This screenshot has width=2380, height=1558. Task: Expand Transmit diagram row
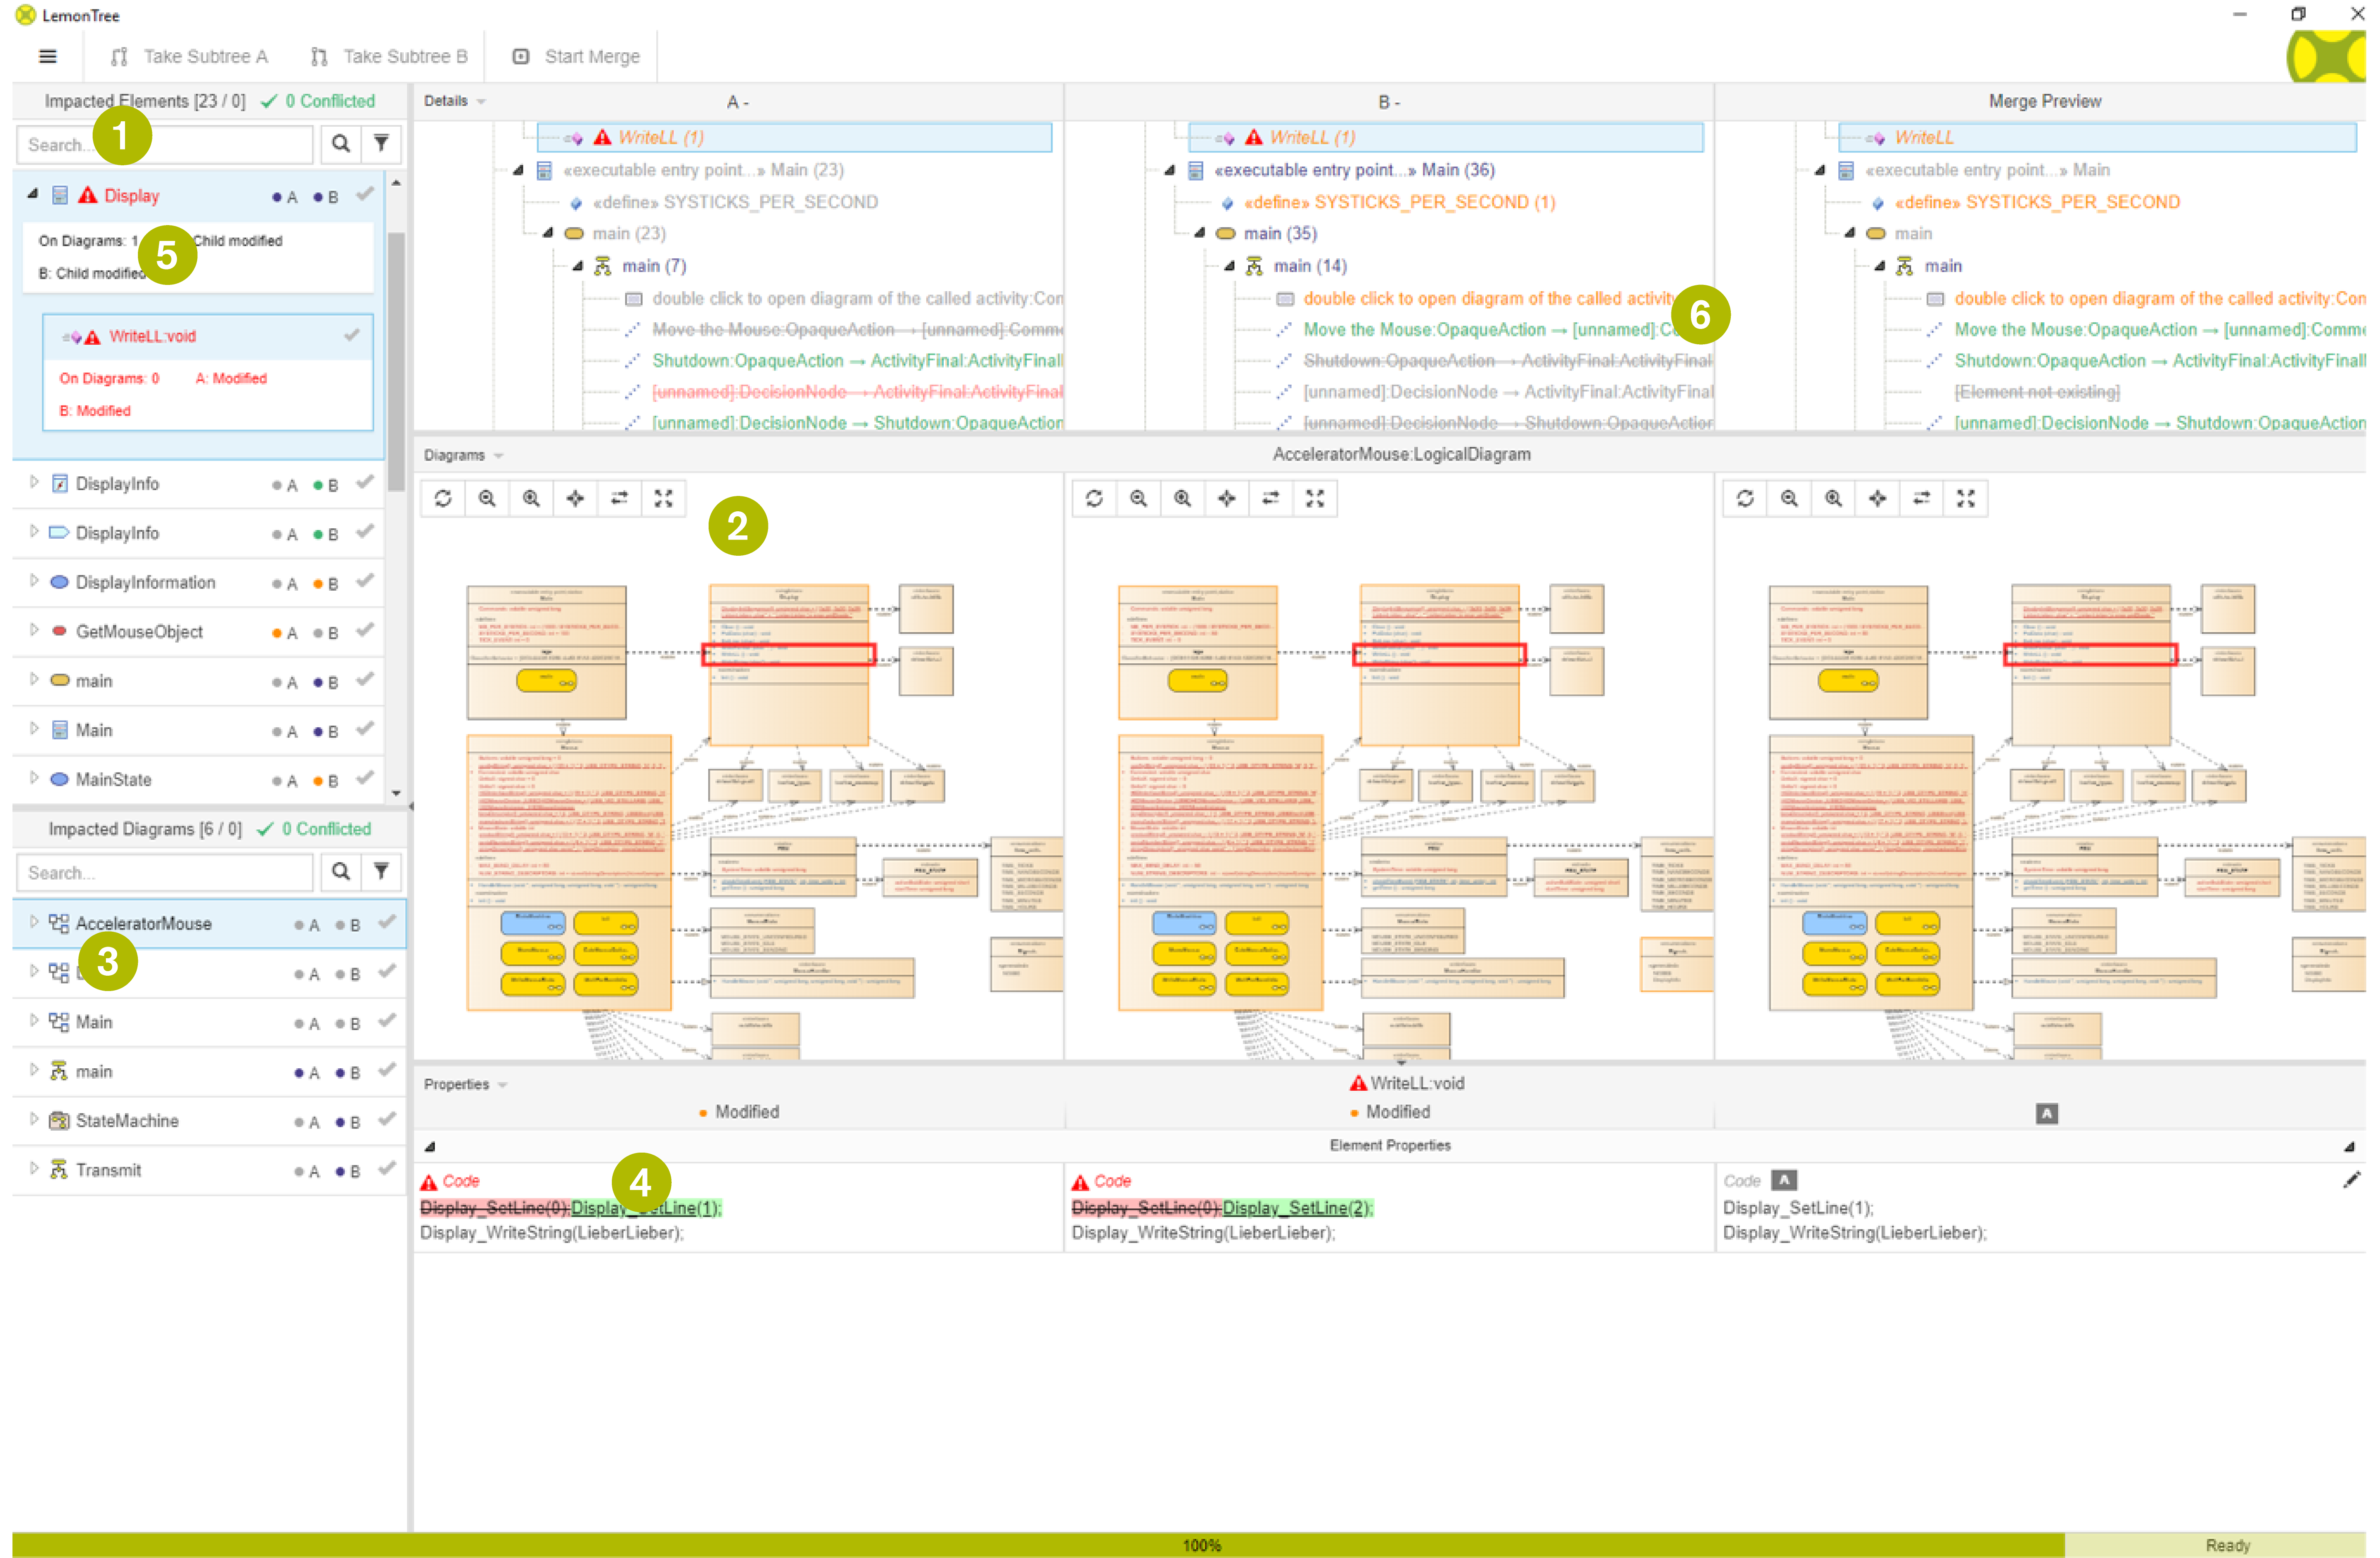click(x=34, y=1167)
